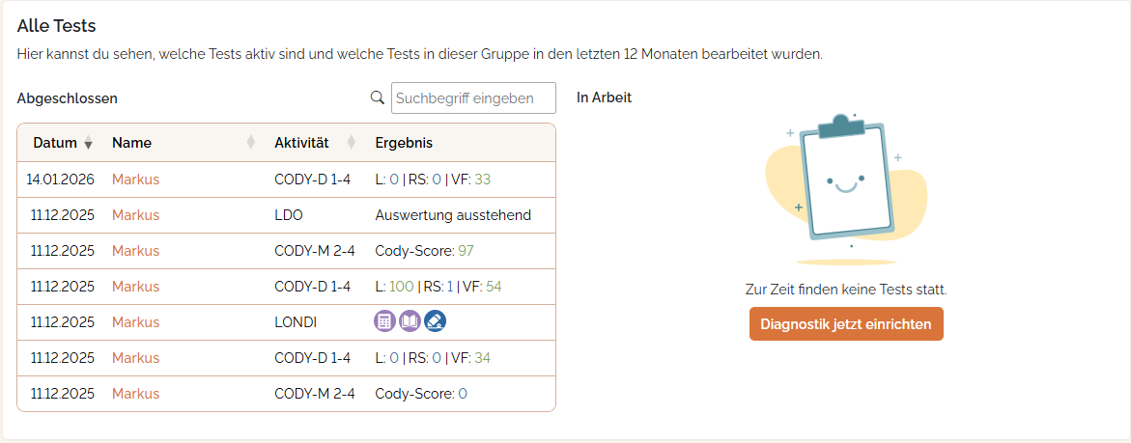Open Markus link for Cody-Score 97 row
This screenshot has width=1131, height=443.
coord(135,251)
